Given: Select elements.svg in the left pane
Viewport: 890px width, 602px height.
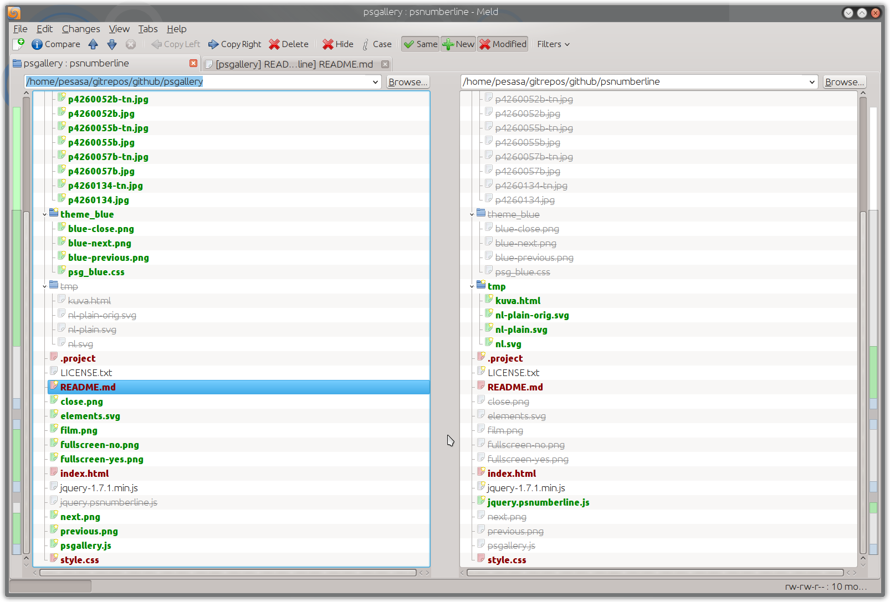Looking at the screenshot, I should pos(90,416).
